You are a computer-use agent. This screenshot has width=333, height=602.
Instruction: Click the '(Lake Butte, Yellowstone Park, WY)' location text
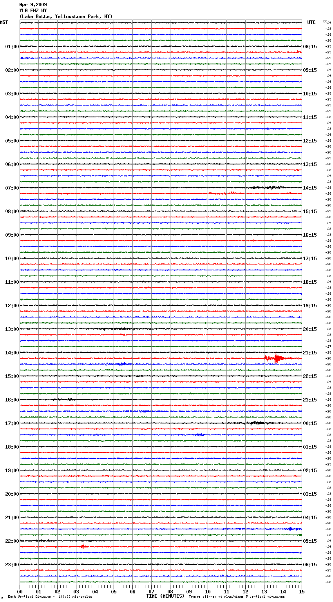point(66,16)
